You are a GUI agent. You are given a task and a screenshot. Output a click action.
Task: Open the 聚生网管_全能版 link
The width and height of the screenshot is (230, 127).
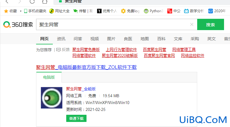coord(81,89)
